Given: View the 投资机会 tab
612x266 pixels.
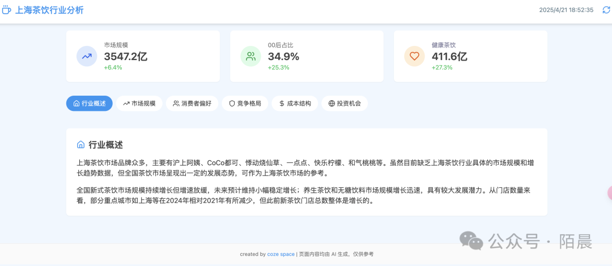Looking at the screenshot, I should (345, 104).
